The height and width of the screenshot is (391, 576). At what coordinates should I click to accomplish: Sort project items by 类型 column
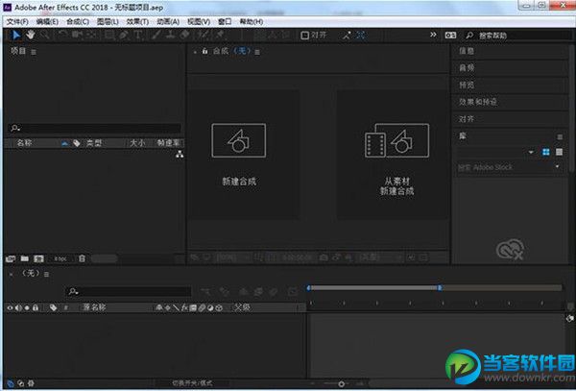tap(94, 143)
